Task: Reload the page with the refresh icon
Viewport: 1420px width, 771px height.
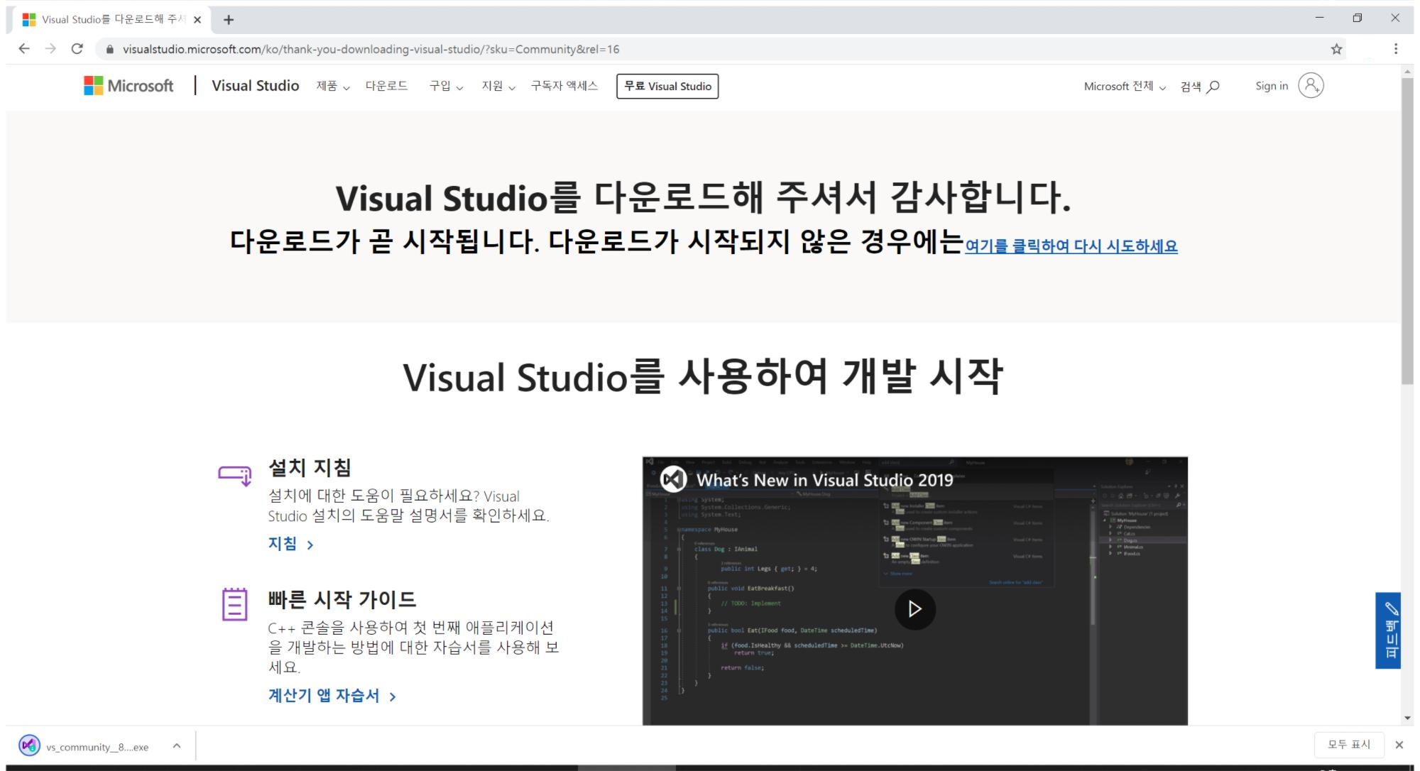Action: (x=77, y=49)
